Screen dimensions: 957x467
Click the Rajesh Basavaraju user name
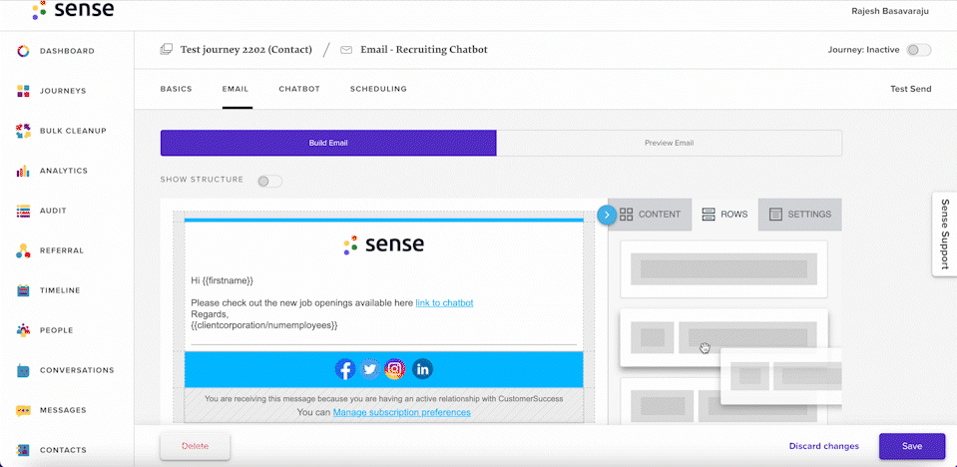coord(890,11)
